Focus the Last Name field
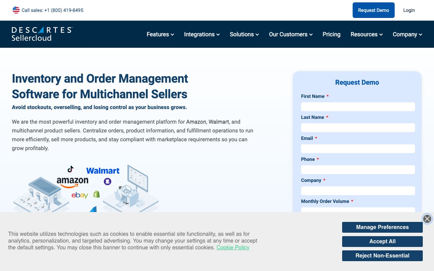The width and height of the screenshot is (434, 271). click(x=358, y=128)
